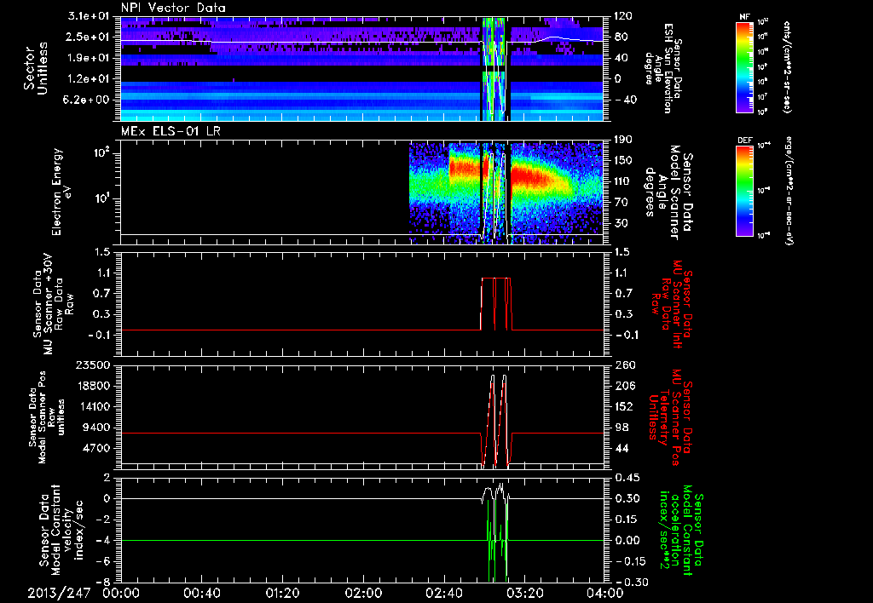
Task: Click the NPI burst stripe near 03:00
Action: tap(494, 68)
